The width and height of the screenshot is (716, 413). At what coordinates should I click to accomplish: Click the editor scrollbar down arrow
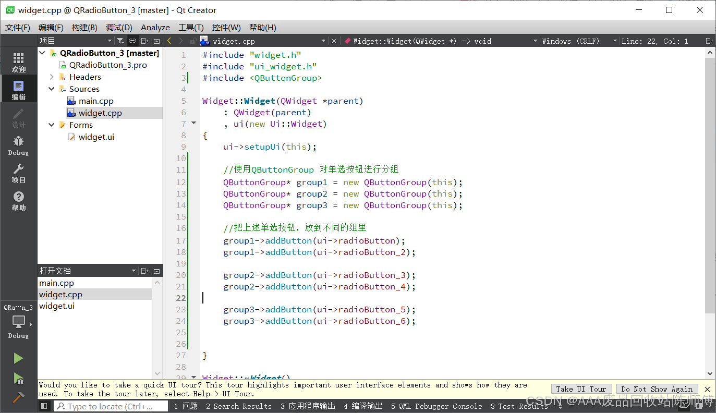(x=710, y=373)
